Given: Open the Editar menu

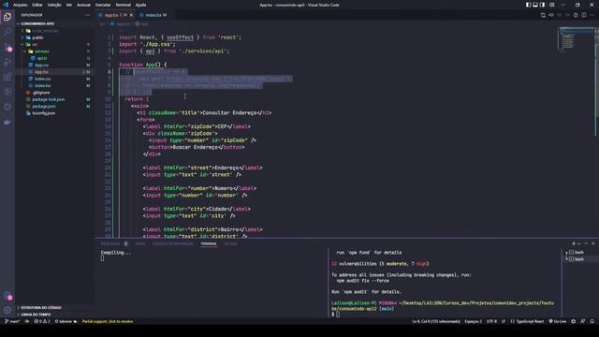Looking at the screenshot, I should (37, 5).
